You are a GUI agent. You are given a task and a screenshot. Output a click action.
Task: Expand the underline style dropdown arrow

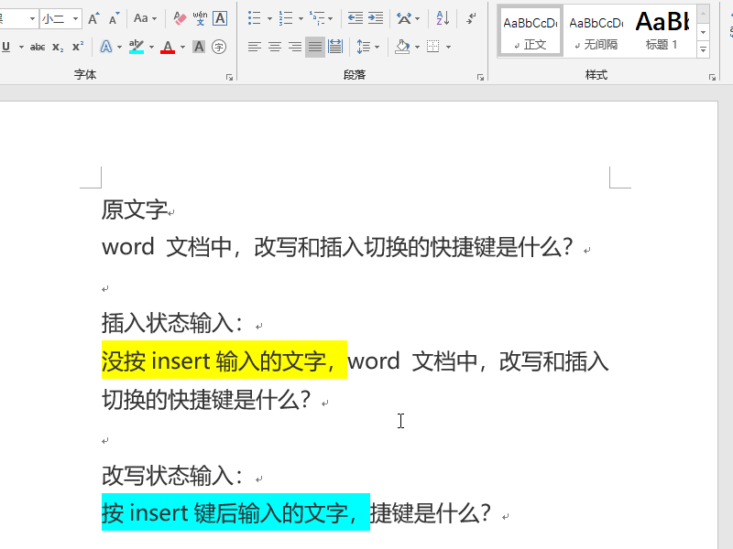[21, 47]
